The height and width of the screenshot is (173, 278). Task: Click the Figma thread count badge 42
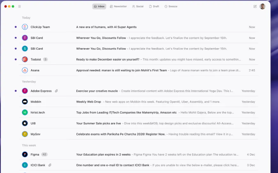tap(44, 154)
